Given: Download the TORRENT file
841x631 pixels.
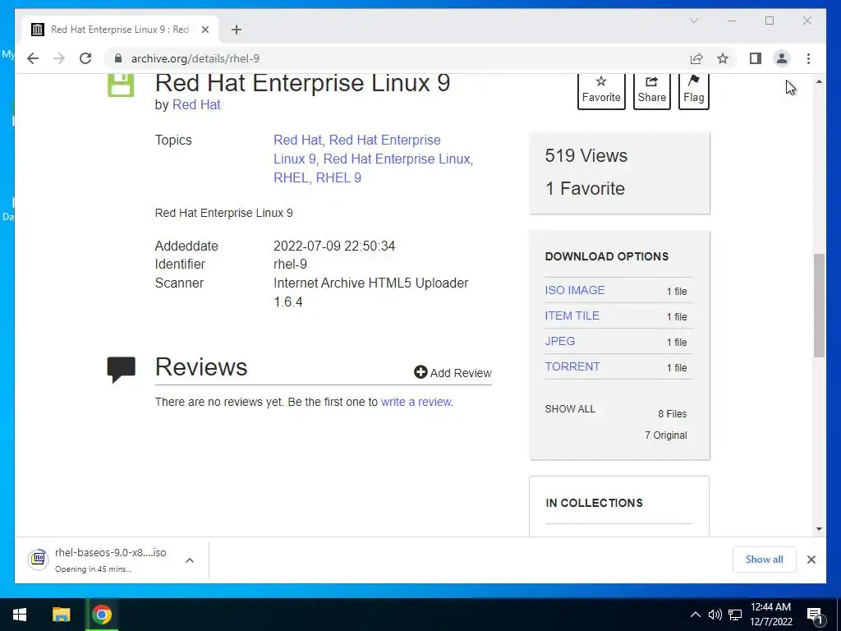Looking at the screenshot, I should click(572, 366).
